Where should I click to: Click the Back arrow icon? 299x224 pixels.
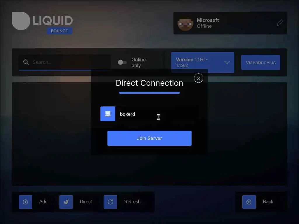[x=249, y=202]
